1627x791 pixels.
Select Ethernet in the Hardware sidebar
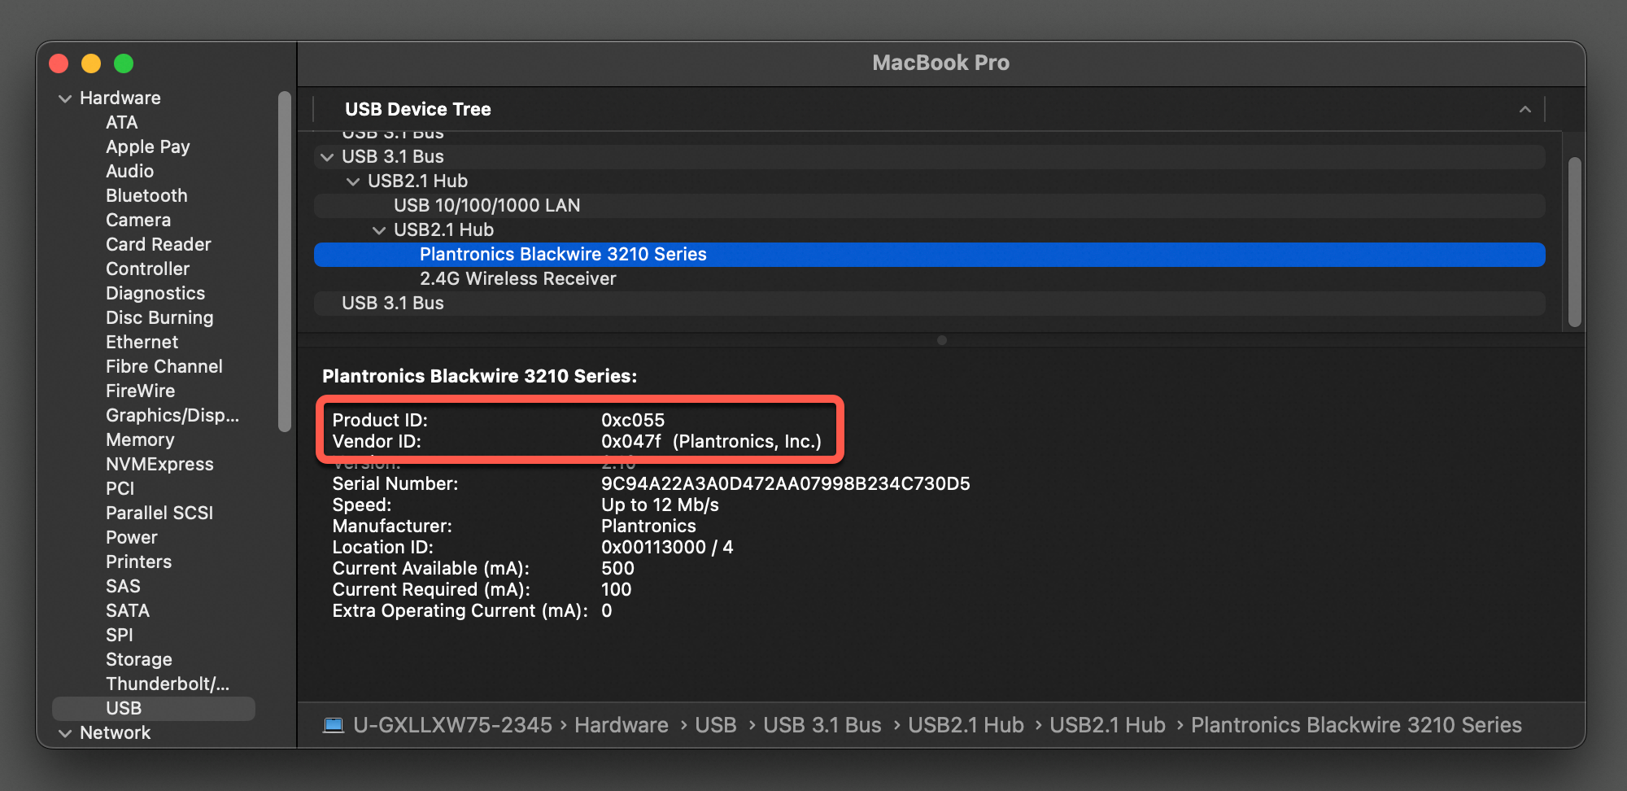[x=142, y=342]
